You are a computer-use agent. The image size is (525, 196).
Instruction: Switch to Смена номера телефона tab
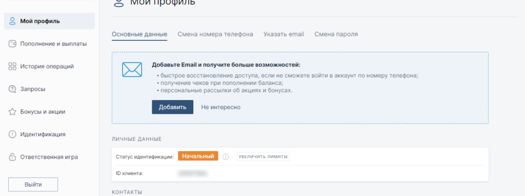click(x=215, y=34)
